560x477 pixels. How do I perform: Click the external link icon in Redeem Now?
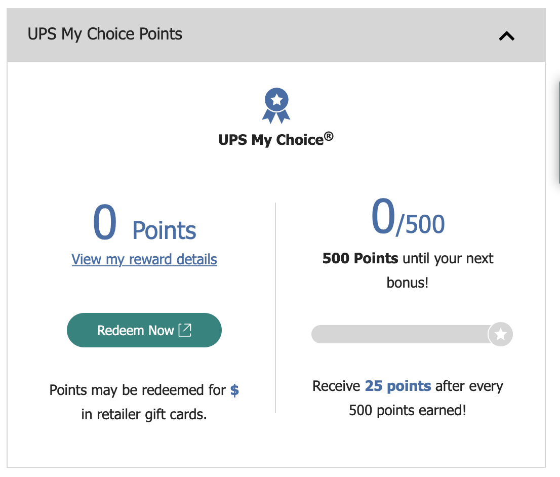click(x=185, y=330)
